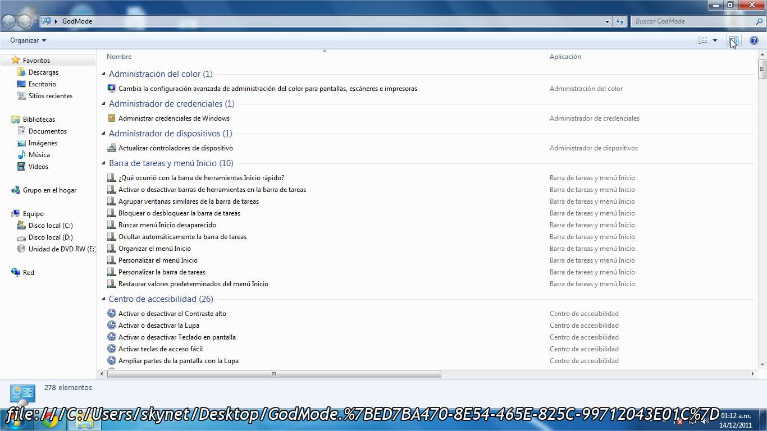Open the Help question mark icon
The height and width of the screenshot is (431, 767).
click(x=754, y=40)
